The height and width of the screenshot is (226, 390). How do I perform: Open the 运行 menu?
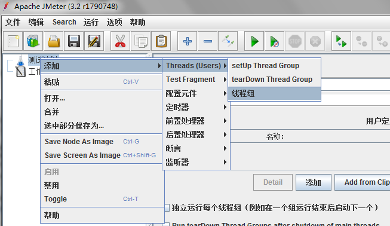pyautogui.click(x=91, y=22)
